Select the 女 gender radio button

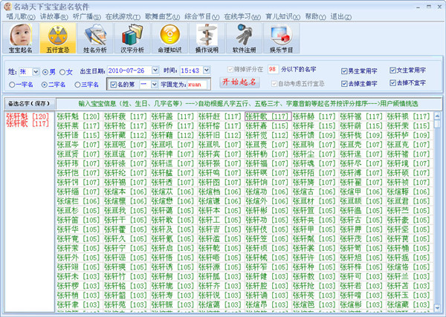[64, 71]
